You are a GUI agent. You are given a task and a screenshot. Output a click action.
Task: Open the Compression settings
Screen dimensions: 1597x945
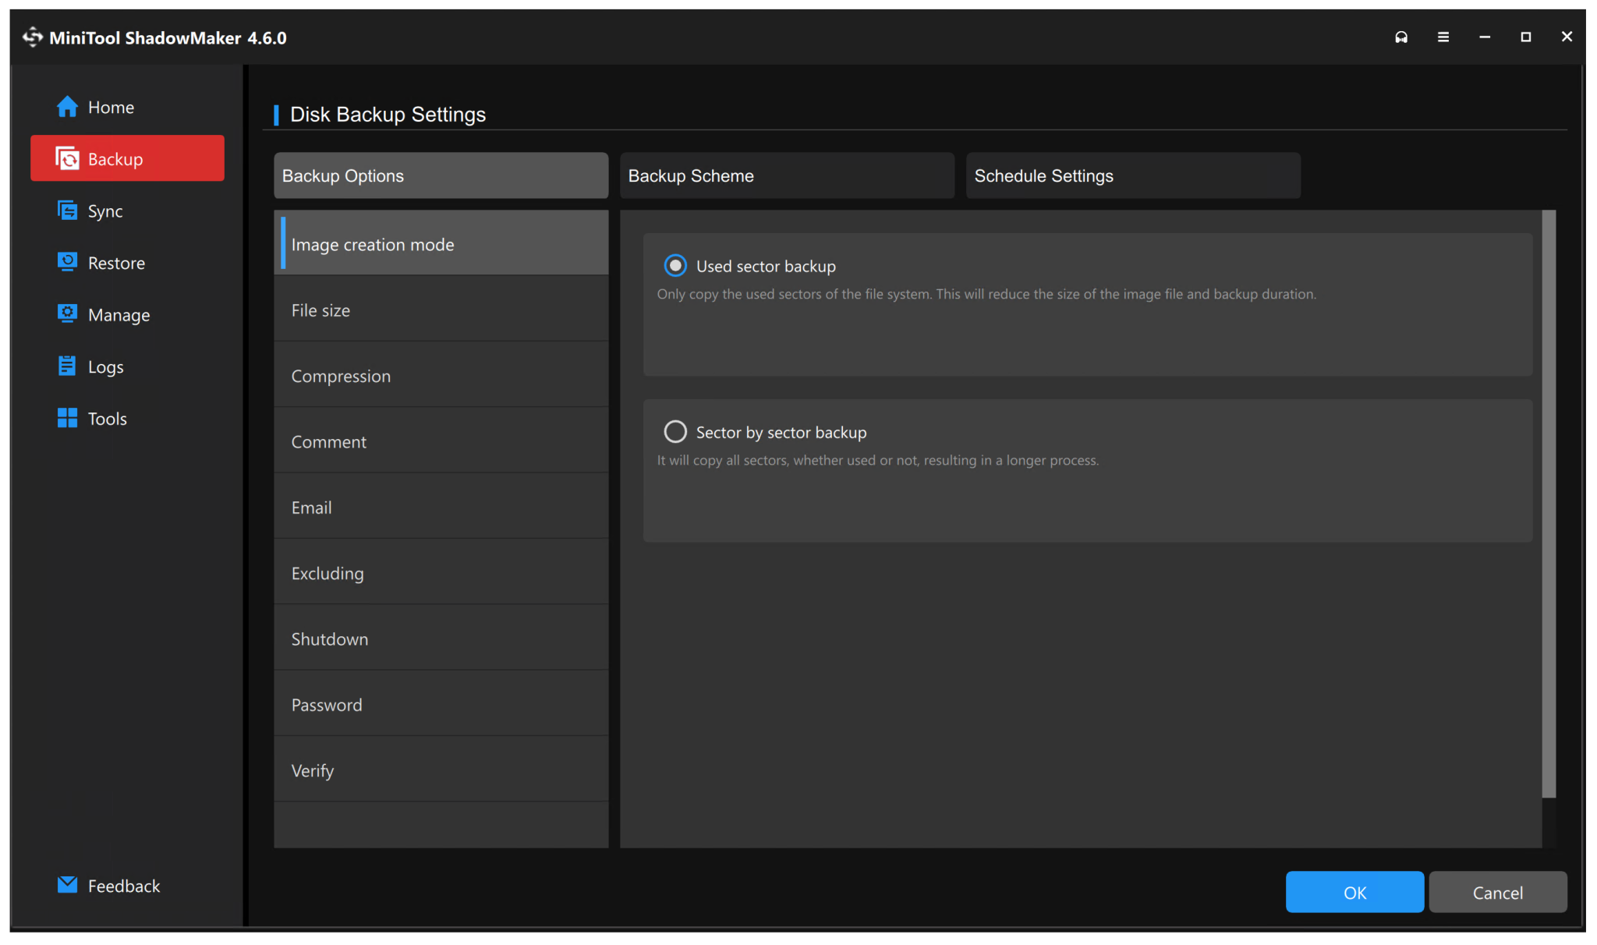pos(341,375)
